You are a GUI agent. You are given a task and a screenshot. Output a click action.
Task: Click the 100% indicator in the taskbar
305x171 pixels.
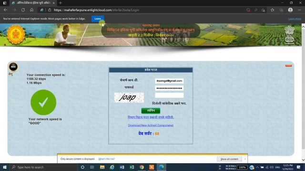click(242, 167)
